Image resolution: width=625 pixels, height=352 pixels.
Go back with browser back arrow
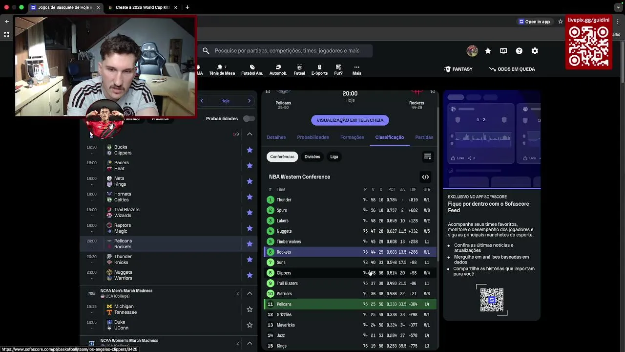(x=7, y=22)
